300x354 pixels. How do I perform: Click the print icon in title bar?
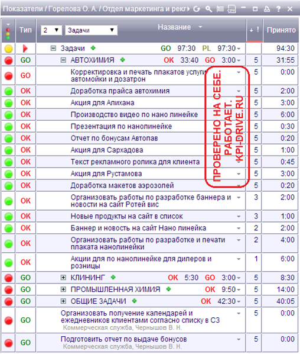click(x=267, y=9)
